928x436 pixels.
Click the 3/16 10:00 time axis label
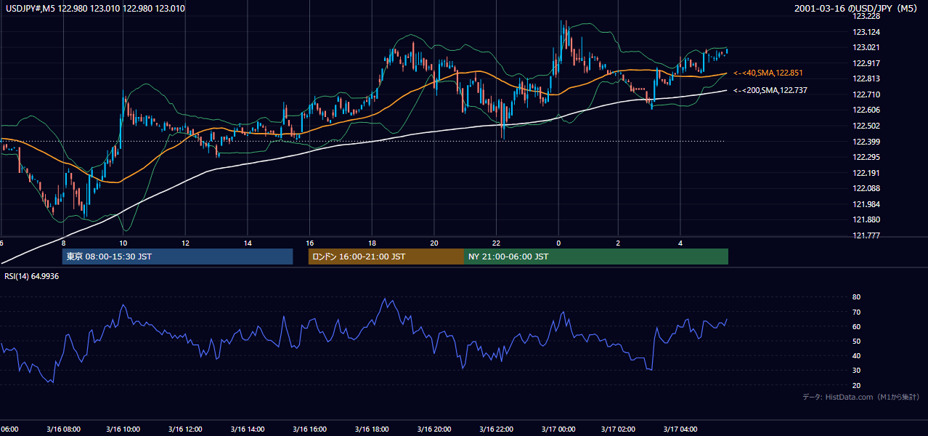click(x=123, y=429)
